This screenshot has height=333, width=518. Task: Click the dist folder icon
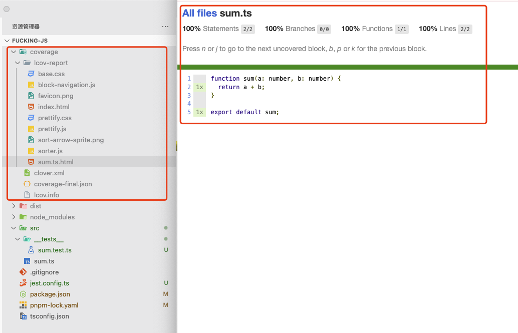tap(23, 206)
